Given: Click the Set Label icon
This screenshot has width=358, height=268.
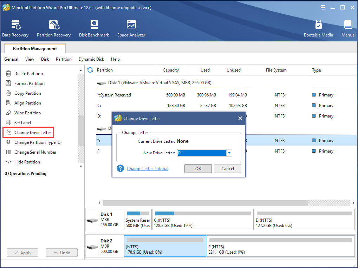Looking at the screenshot, I should tap(8, 123).
